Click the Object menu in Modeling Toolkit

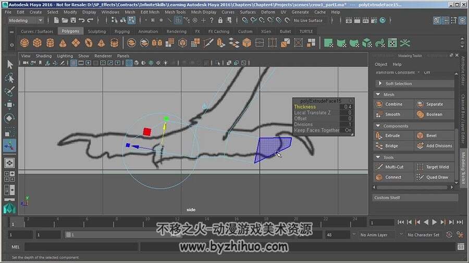point(381,64)
